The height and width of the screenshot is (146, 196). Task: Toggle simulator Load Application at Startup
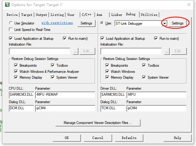point(11,38)
